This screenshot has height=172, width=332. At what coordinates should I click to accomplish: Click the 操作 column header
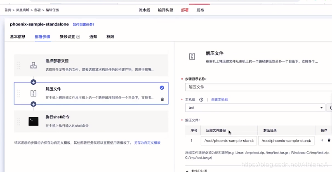point(324,130)
